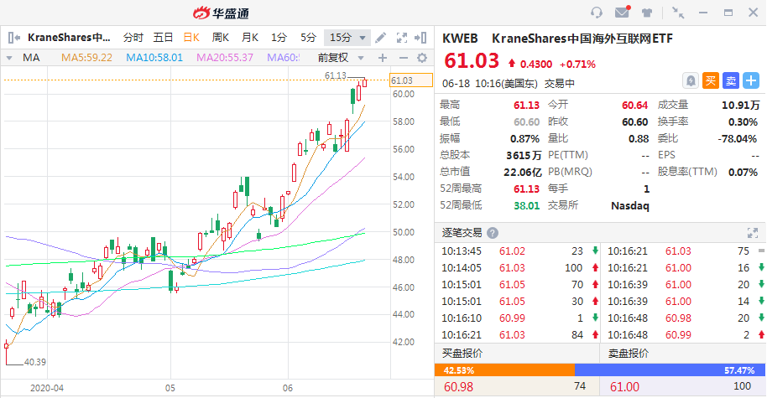Switch to 5分 chart tab
Screen dimensions: 767x398
308,38
